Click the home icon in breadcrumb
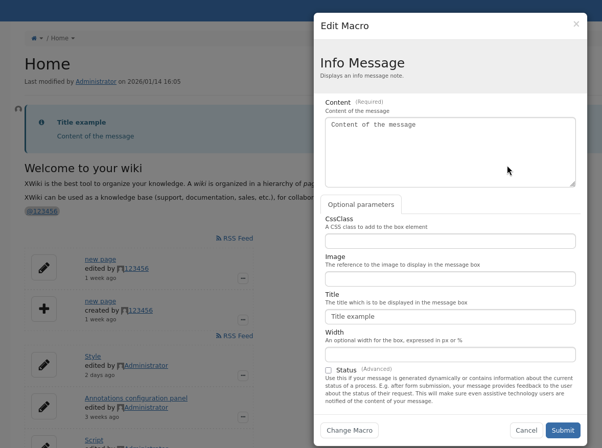 coord(34,38)
